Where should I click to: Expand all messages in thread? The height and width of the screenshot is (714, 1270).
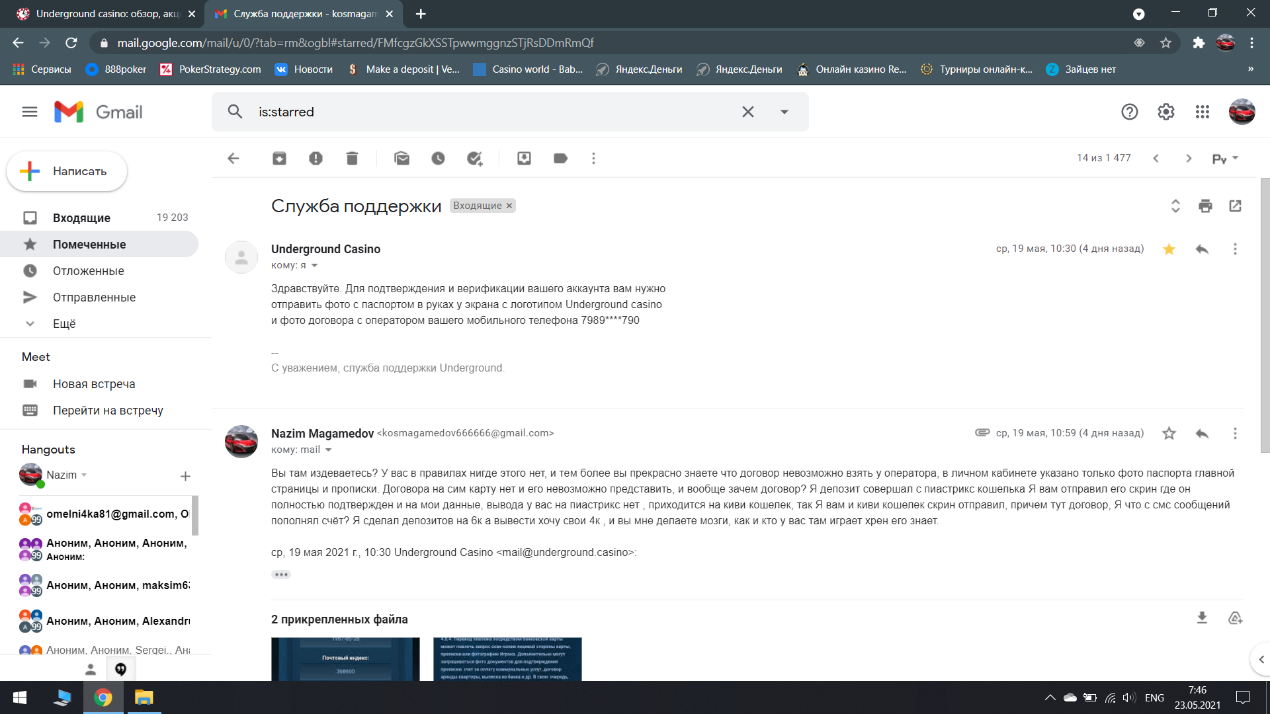pyautogui.click(x=1175, y=206)
